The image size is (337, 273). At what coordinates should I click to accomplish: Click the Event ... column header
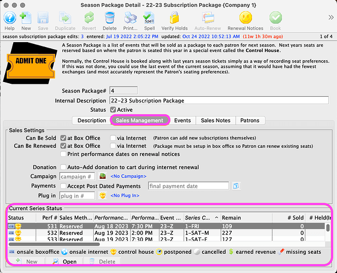pyautogui.click(x=172, y=218)
